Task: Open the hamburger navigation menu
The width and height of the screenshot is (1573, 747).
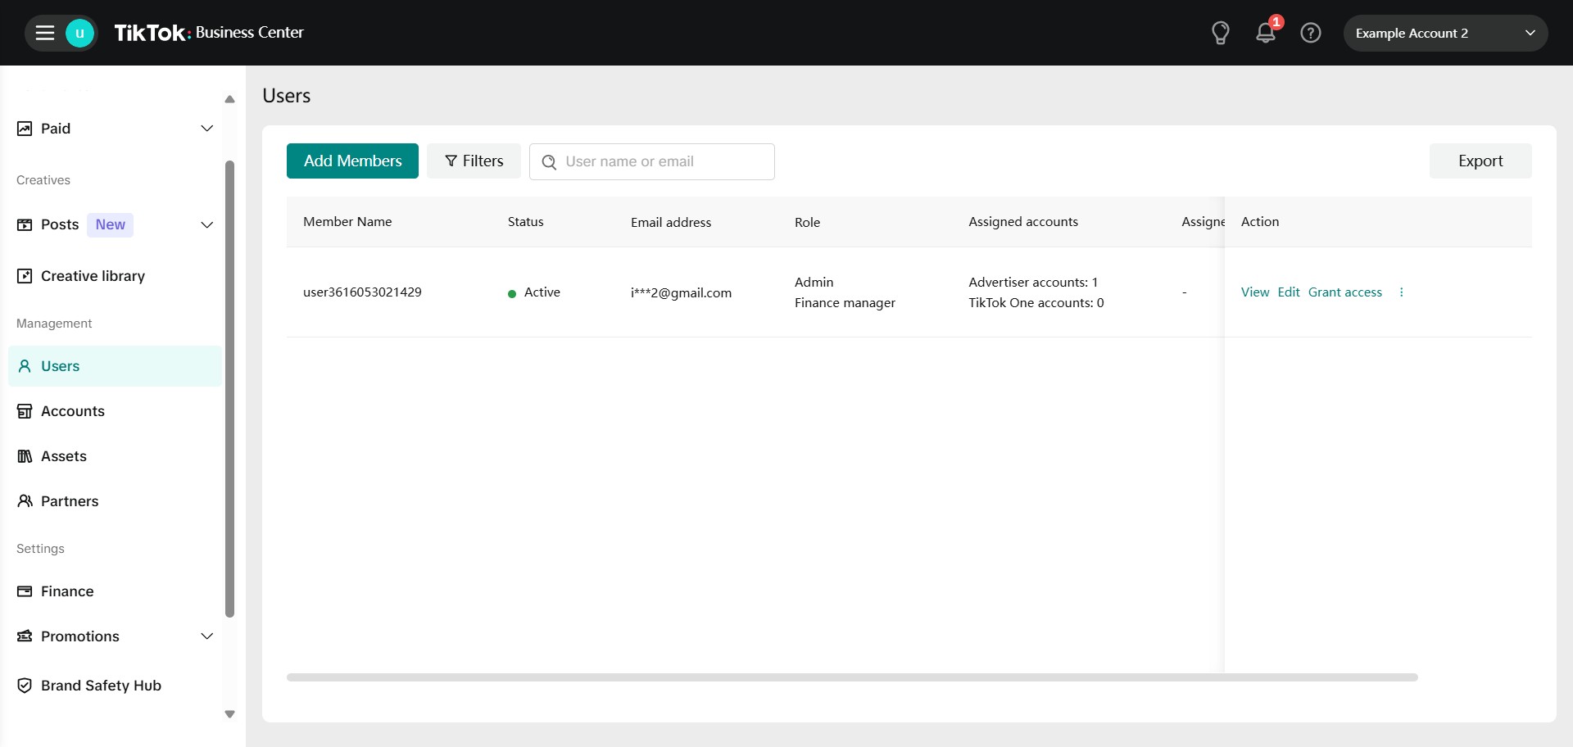Action: (45, 33)
